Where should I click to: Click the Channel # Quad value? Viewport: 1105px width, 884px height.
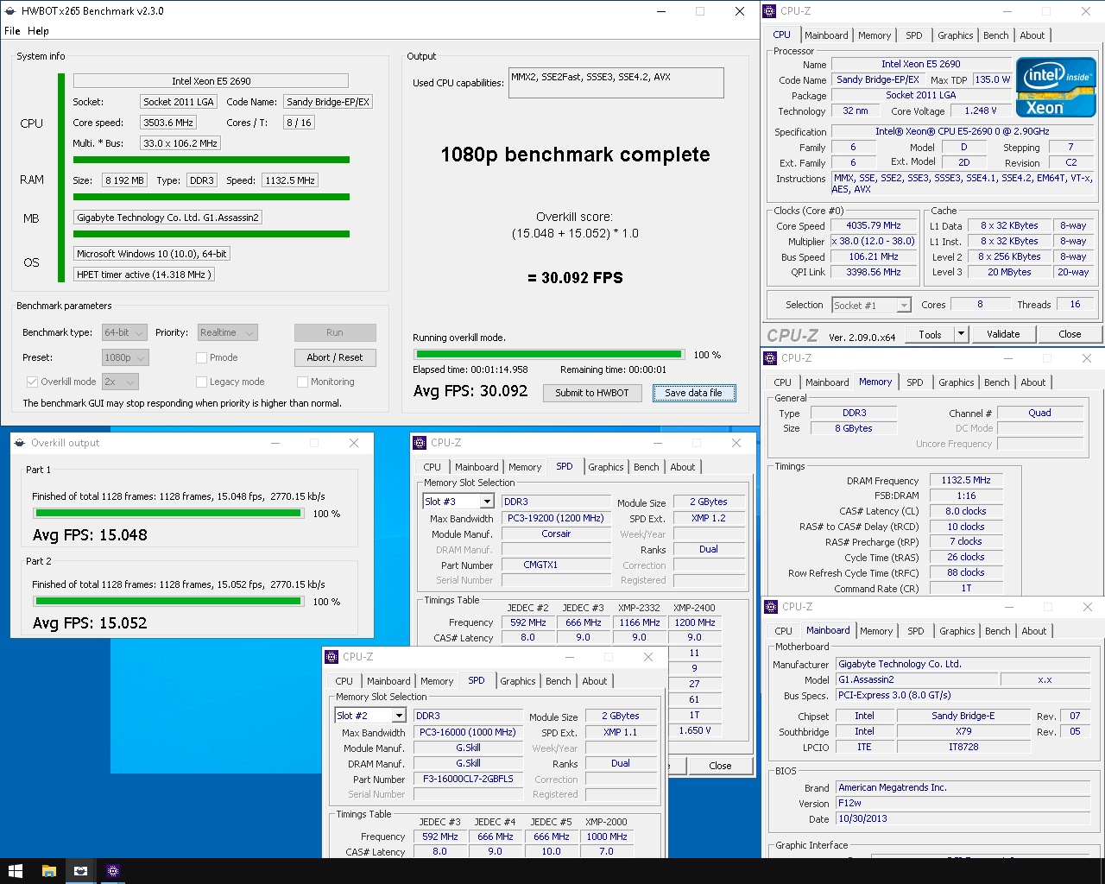click(x=1039, y=413)
